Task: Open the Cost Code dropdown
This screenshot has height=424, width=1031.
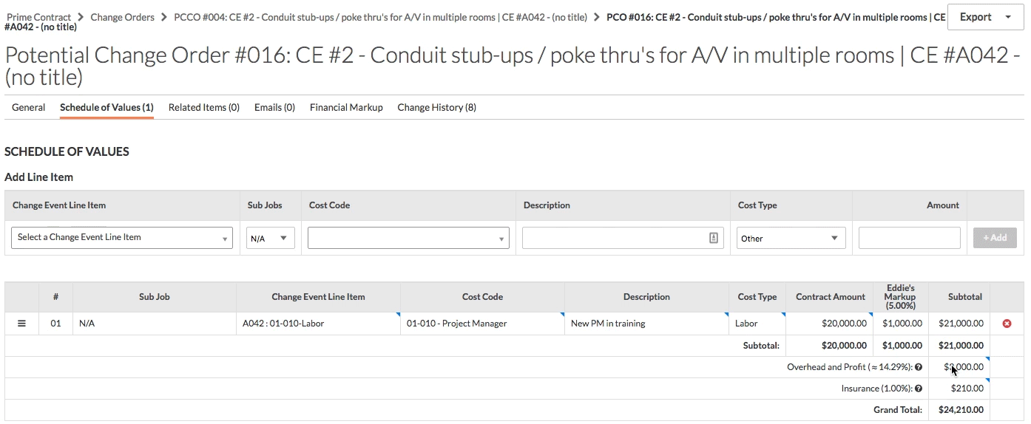Action: point(408,238)
